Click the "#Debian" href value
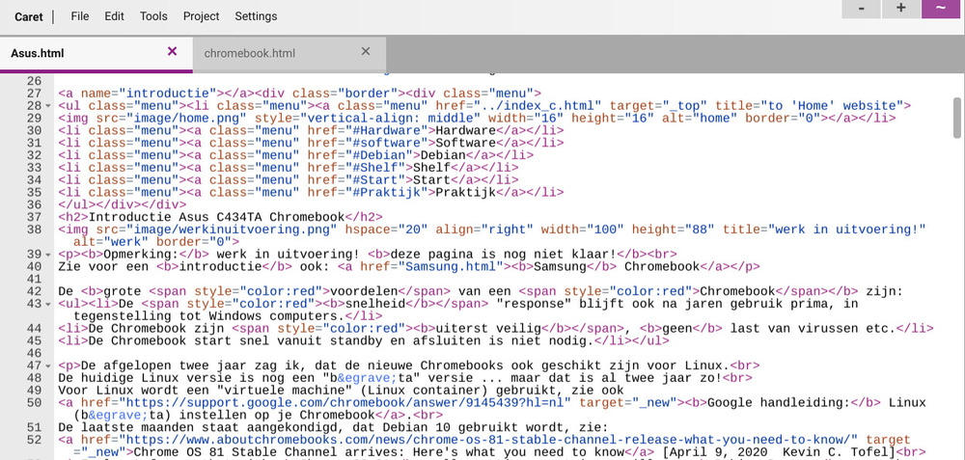The height and width of the screenshot is (460, 965). pos(383,155)
